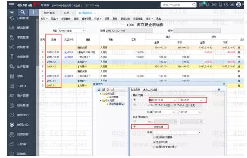Screen dimensions: 247x158
Task: Click the user avatar icon
Action: (238, 4)
